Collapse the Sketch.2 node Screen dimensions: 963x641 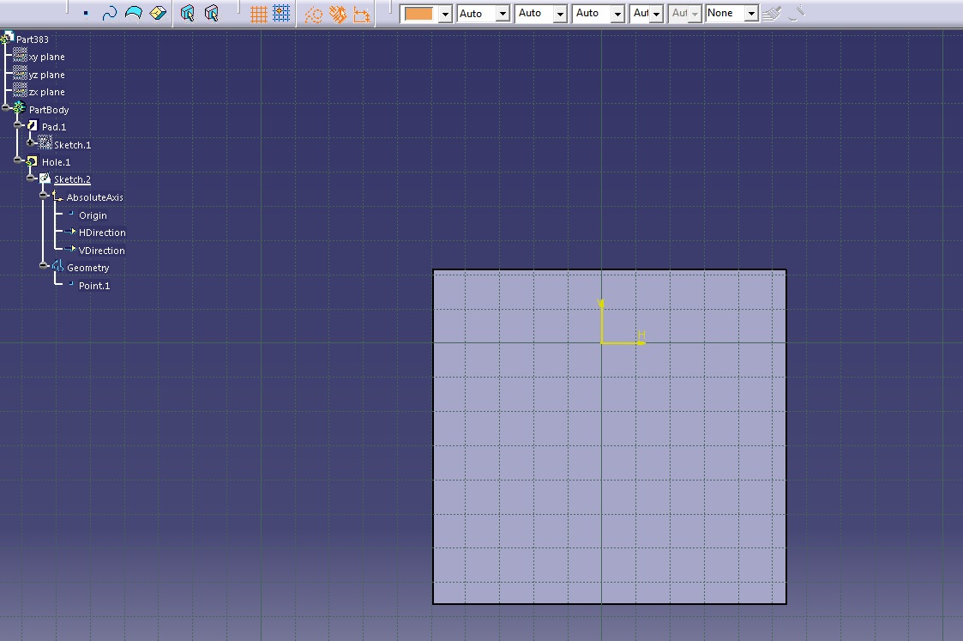click(x=30, y=178)
